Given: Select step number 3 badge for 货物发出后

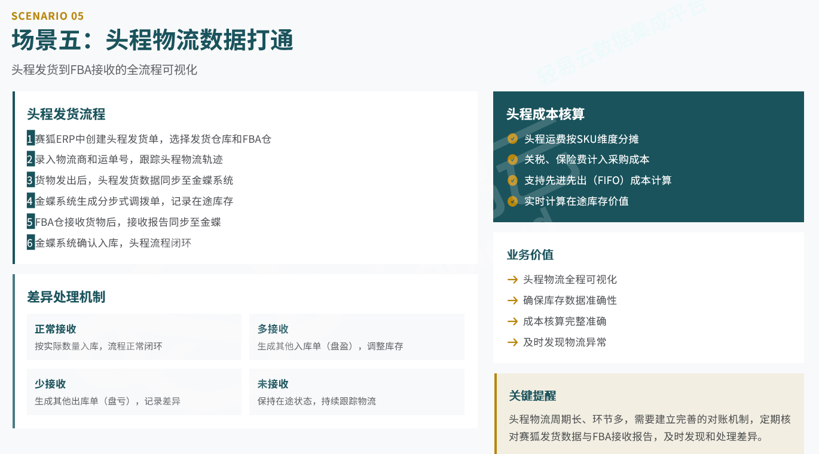Looking at the screenshot, I should pyautogui.click(x=30, y=180).
